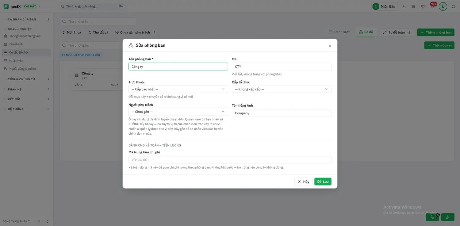Expand the CÁ NHÂN CỦA BẠN section
The image size is (460, 226).
coord(26,19)
